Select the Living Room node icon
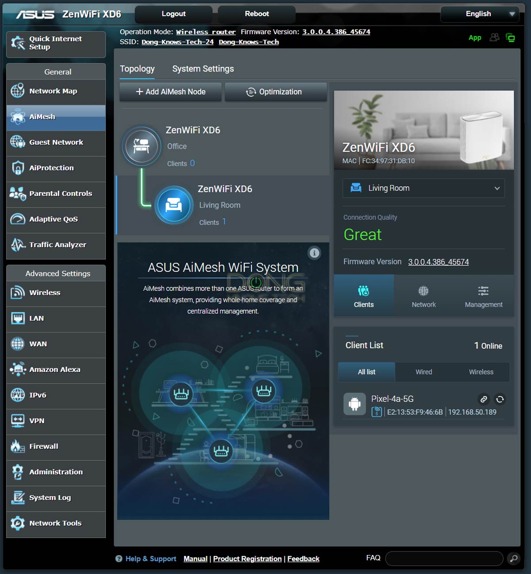 pos(173,206)
